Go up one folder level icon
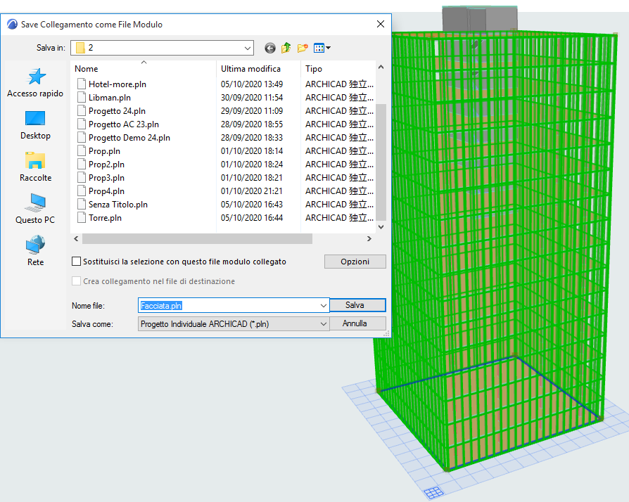The height and width of the screenshot is (502, 629). pyautogui.click(x=286, y=48)
